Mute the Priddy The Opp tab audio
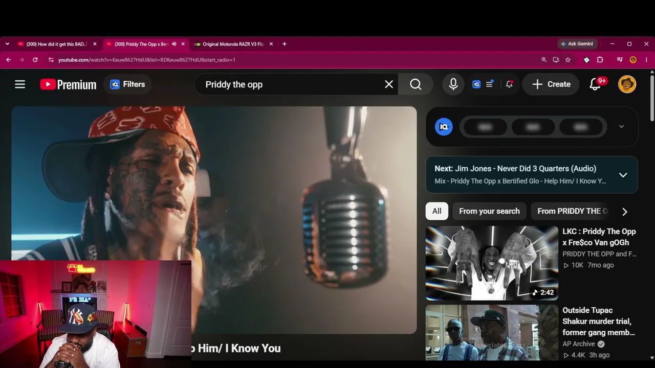655x368 pixels. tap(174, 44)
